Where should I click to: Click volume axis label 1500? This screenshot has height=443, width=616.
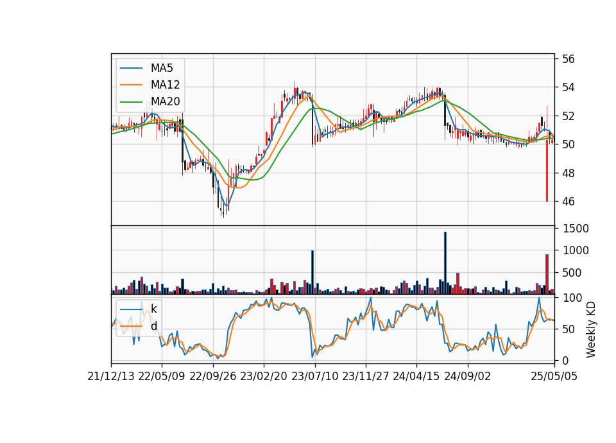click(576, 229)
